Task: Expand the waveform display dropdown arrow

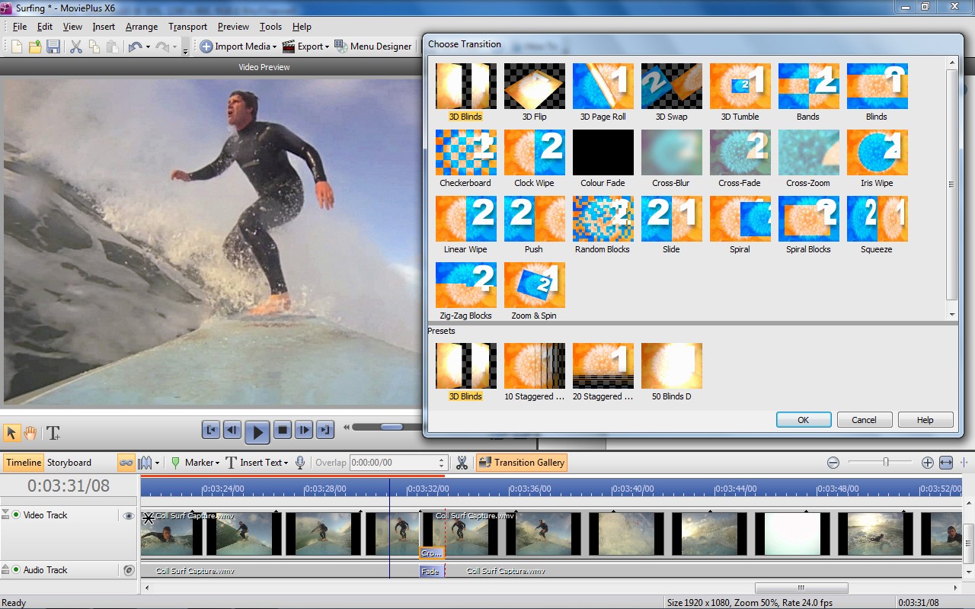Action: [x=157, y=463]
